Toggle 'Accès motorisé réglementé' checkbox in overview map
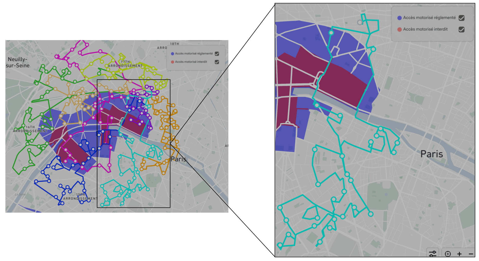Viewport: 479px width, 261px height. [217, 53]
